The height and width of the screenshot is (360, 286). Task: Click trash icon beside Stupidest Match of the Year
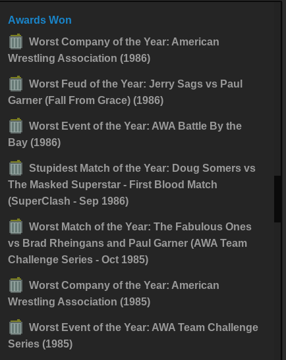pos(16,168)
